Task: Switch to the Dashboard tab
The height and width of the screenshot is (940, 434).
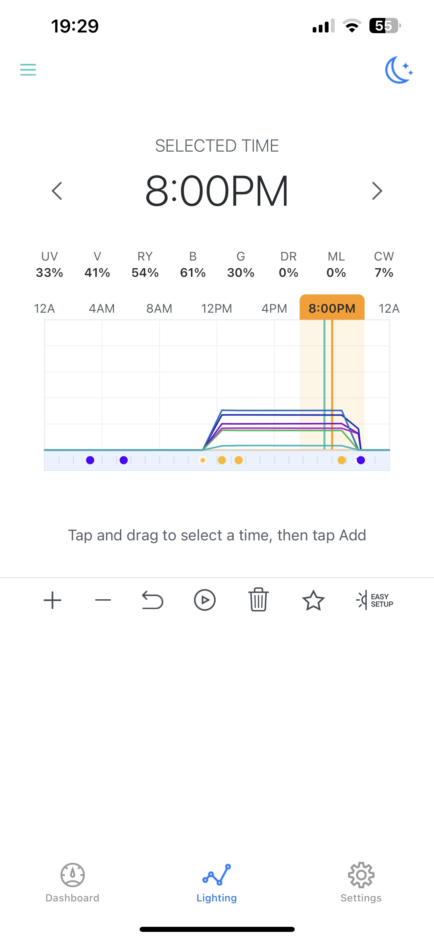Action: (x=73, y=881)
